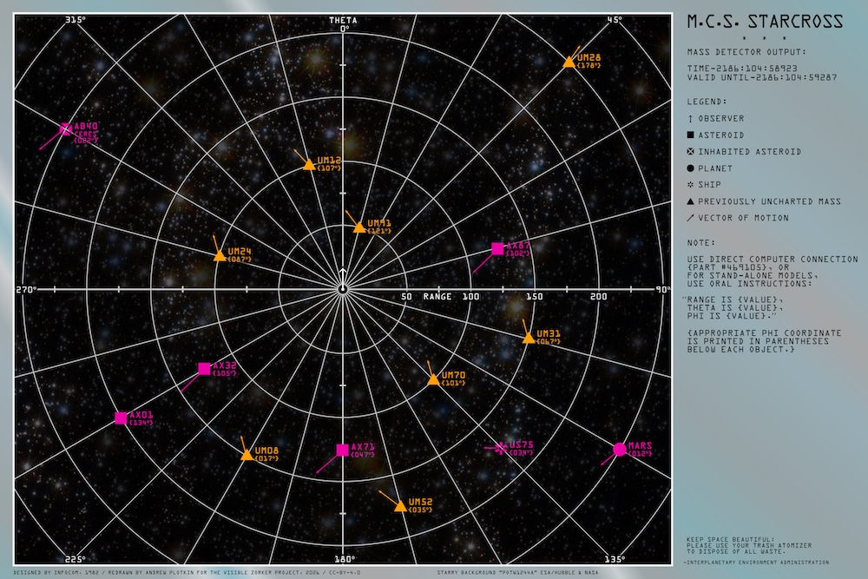Screen dimensions: 868x579
Task: Click the 270° label on left edge
Action: click(26, 290)
